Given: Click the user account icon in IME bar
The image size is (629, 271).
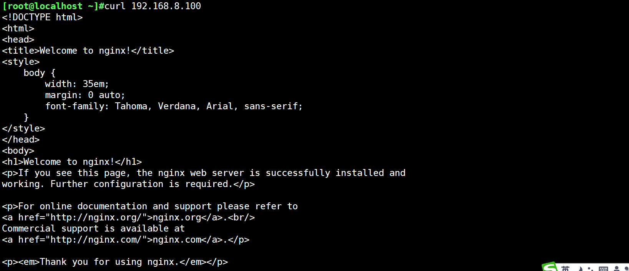Looking at the screenshot, I should [617, 269].
